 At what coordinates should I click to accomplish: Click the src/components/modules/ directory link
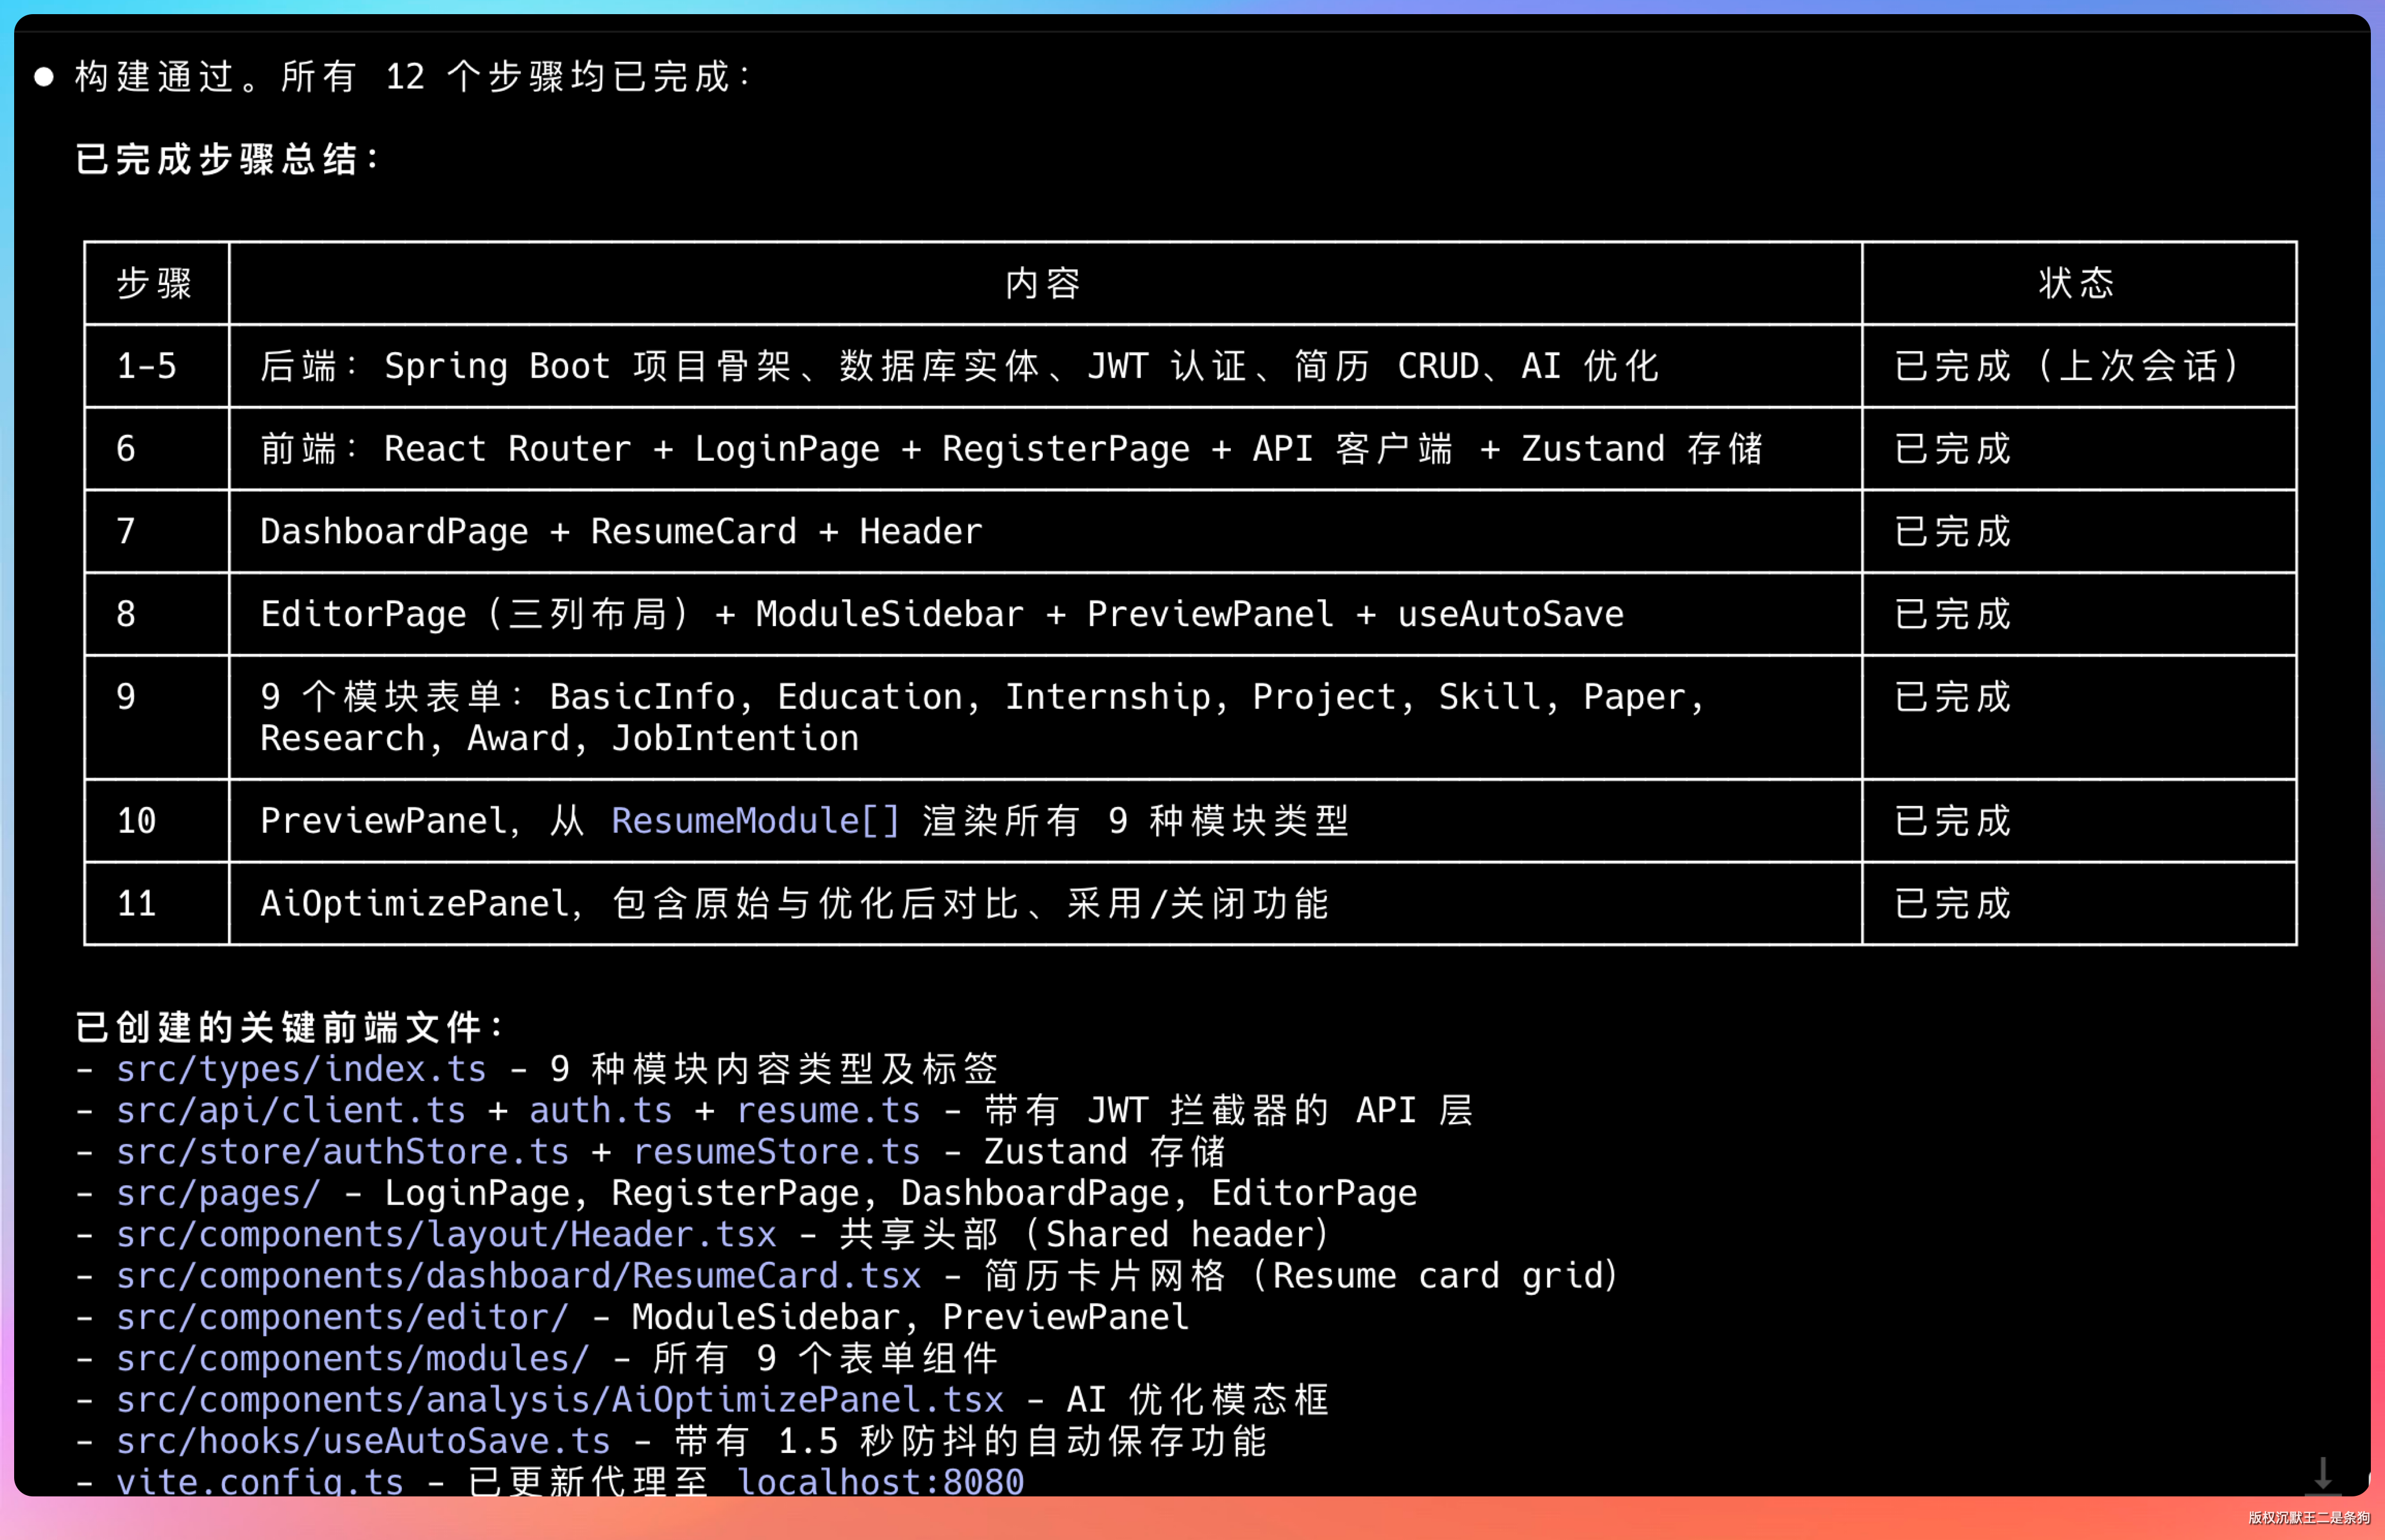coord(352,1358)
